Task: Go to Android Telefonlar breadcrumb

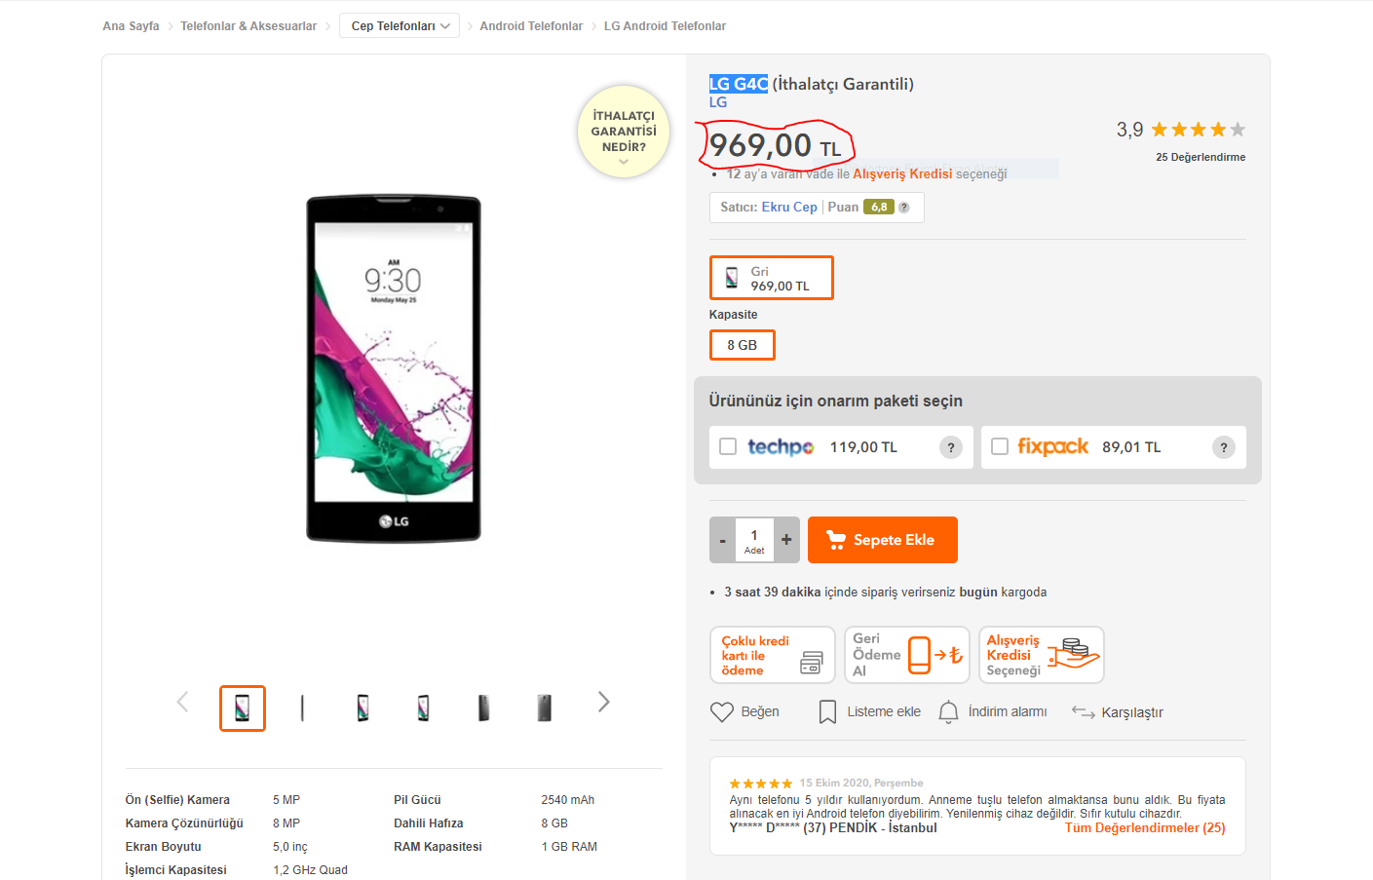Action: pos(531,26)
